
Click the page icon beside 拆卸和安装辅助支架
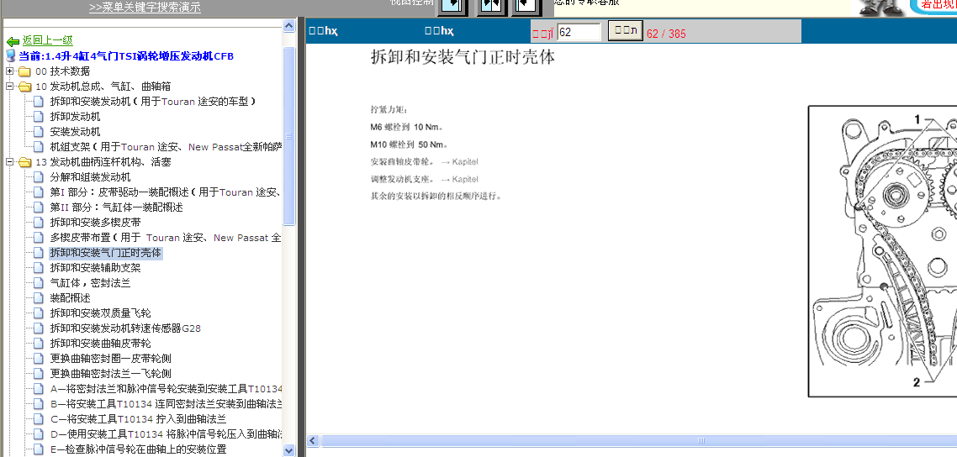tap(39, 268)
